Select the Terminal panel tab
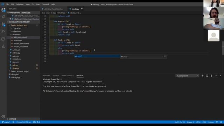The width and height of the screenshot is (224, 126). coord(80,76)
